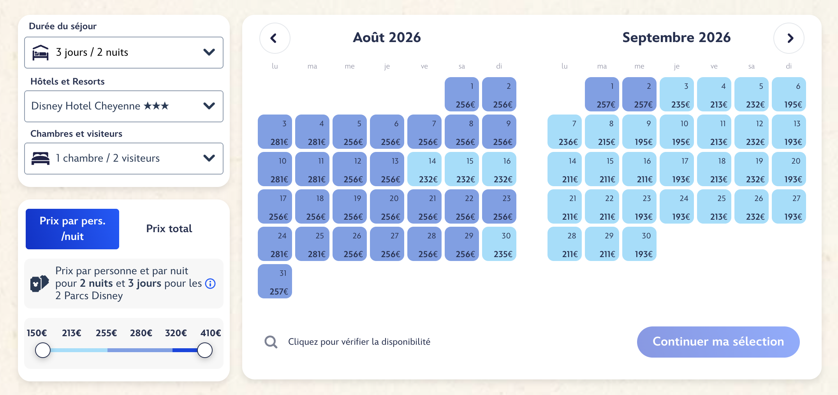Open the 1 chambre / 2 visiteurs dropdown
This screenshot has height=395, width=838.
click(x=124, y=159)
